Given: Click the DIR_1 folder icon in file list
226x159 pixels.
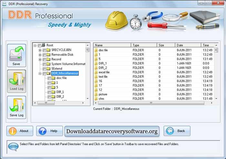Looking at the screenshot, I should click(96, 63).
